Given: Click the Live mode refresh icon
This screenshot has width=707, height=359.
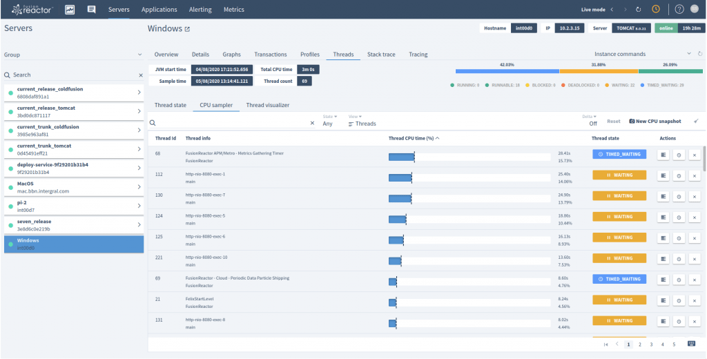Looking at the screenshot, I should 639,10.
